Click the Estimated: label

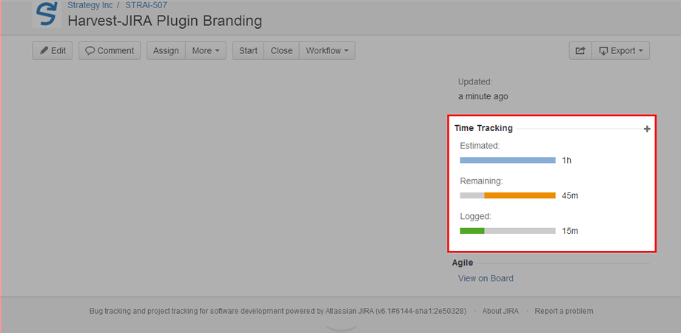tap(480, 146)
